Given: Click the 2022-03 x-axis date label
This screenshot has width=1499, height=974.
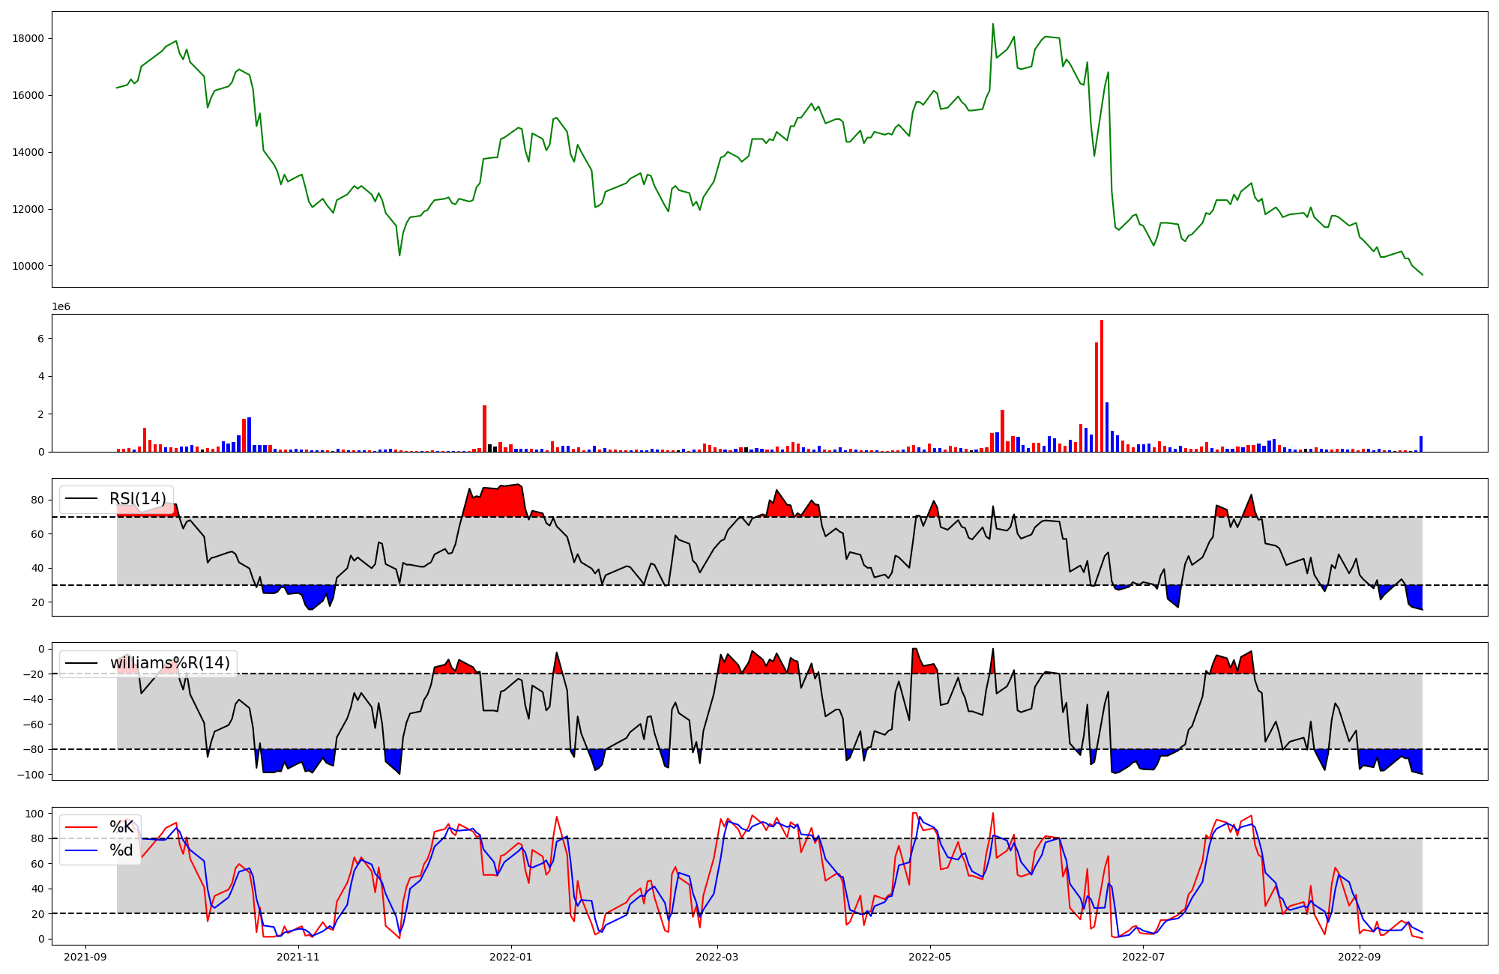Looking at the screenshot, I should click(x=717, y=957).
